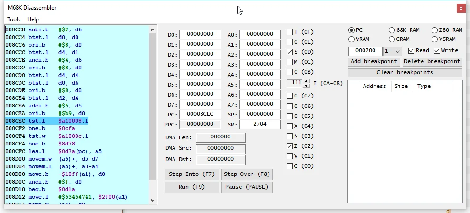Toggle the M (0C) flag checkbox
470x213 pixels.
coord(289,62)
